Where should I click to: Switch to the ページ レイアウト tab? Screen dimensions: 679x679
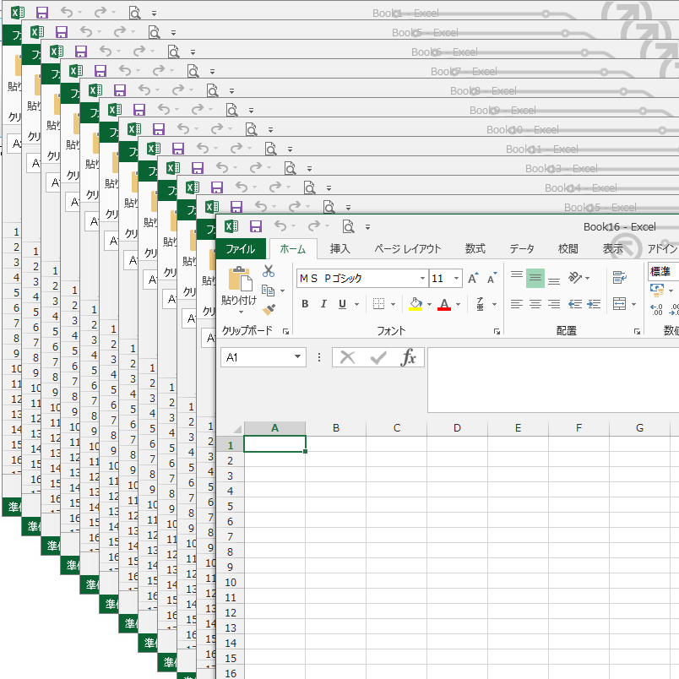[408, 248]
